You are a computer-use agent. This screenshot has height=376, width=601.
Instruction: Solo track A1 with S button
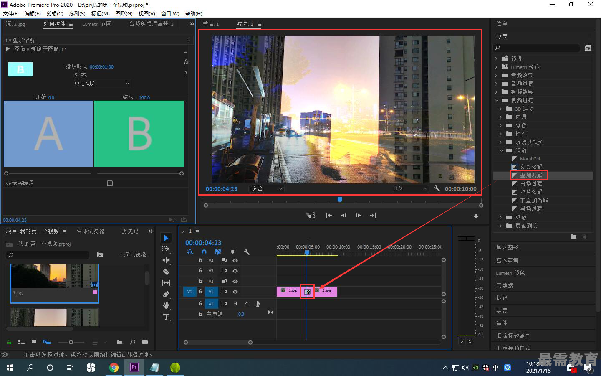click(x=246, y=304)
